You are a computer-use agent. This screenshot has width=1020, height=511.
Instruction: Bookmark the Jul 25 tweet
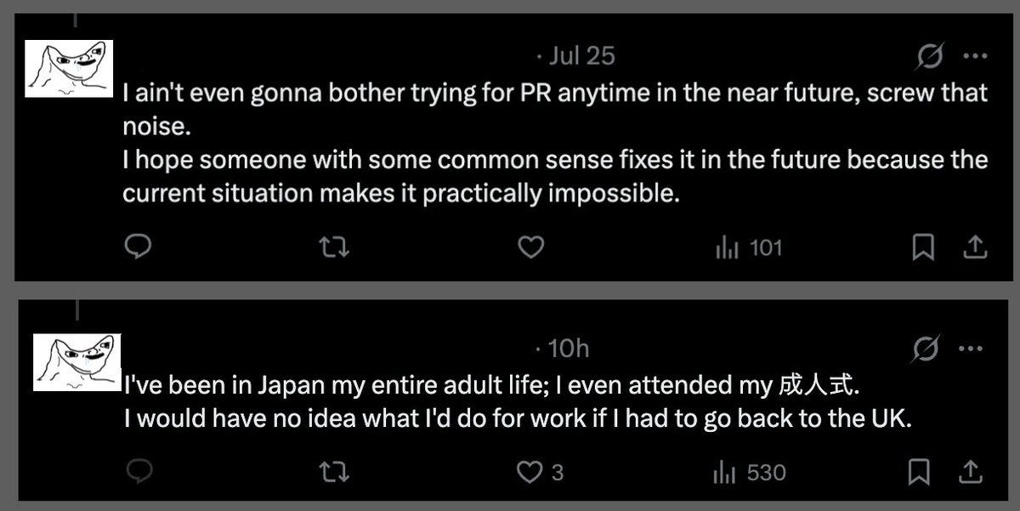(x=923, y=247)
